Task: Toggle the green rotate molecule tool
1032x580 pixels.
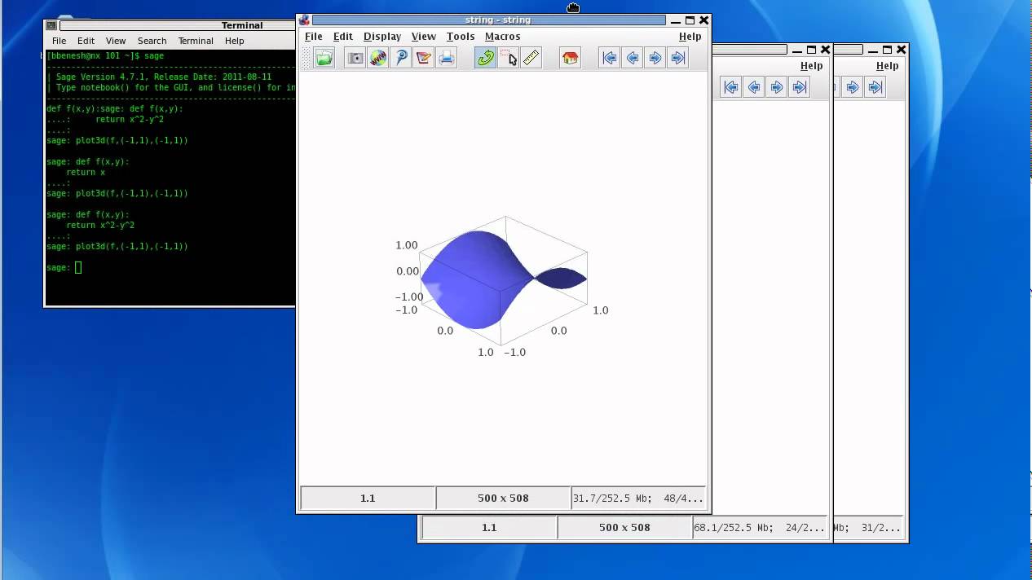Action: (x=485, y=58)
